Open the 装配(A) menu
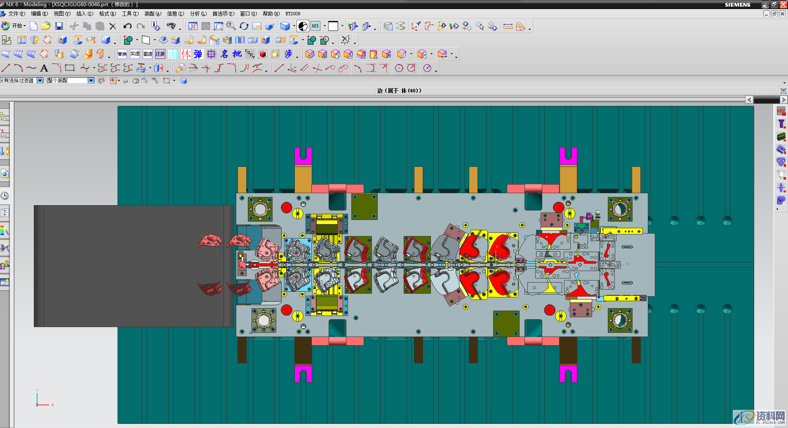Viewport: 788px width, 428px height. (x=153, y=14)
